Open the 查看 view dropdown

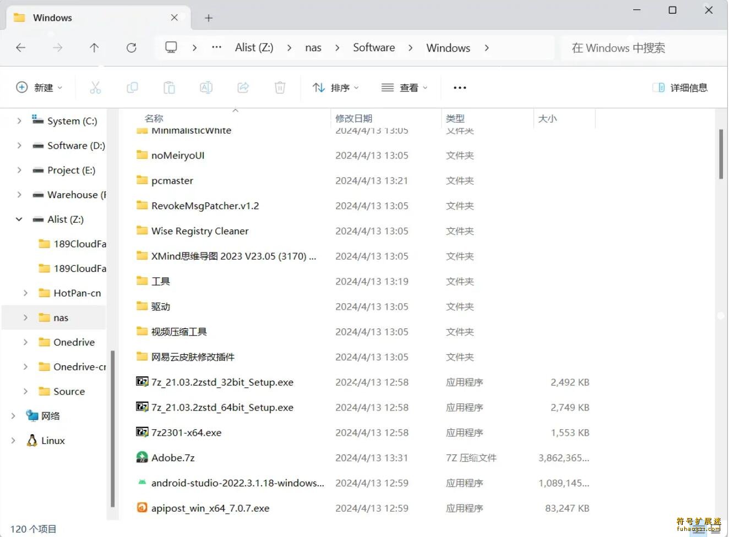404,87
